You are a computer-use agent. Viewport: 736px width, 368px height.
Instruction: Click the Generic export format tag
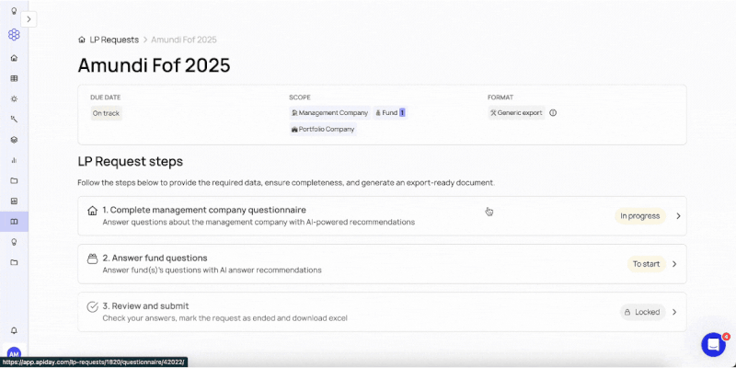coord(516,113)
